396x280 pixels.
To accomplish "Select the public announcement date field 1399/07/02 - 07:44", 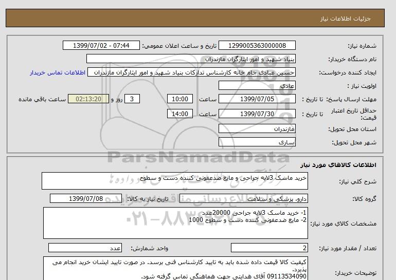I will point(101,45).
